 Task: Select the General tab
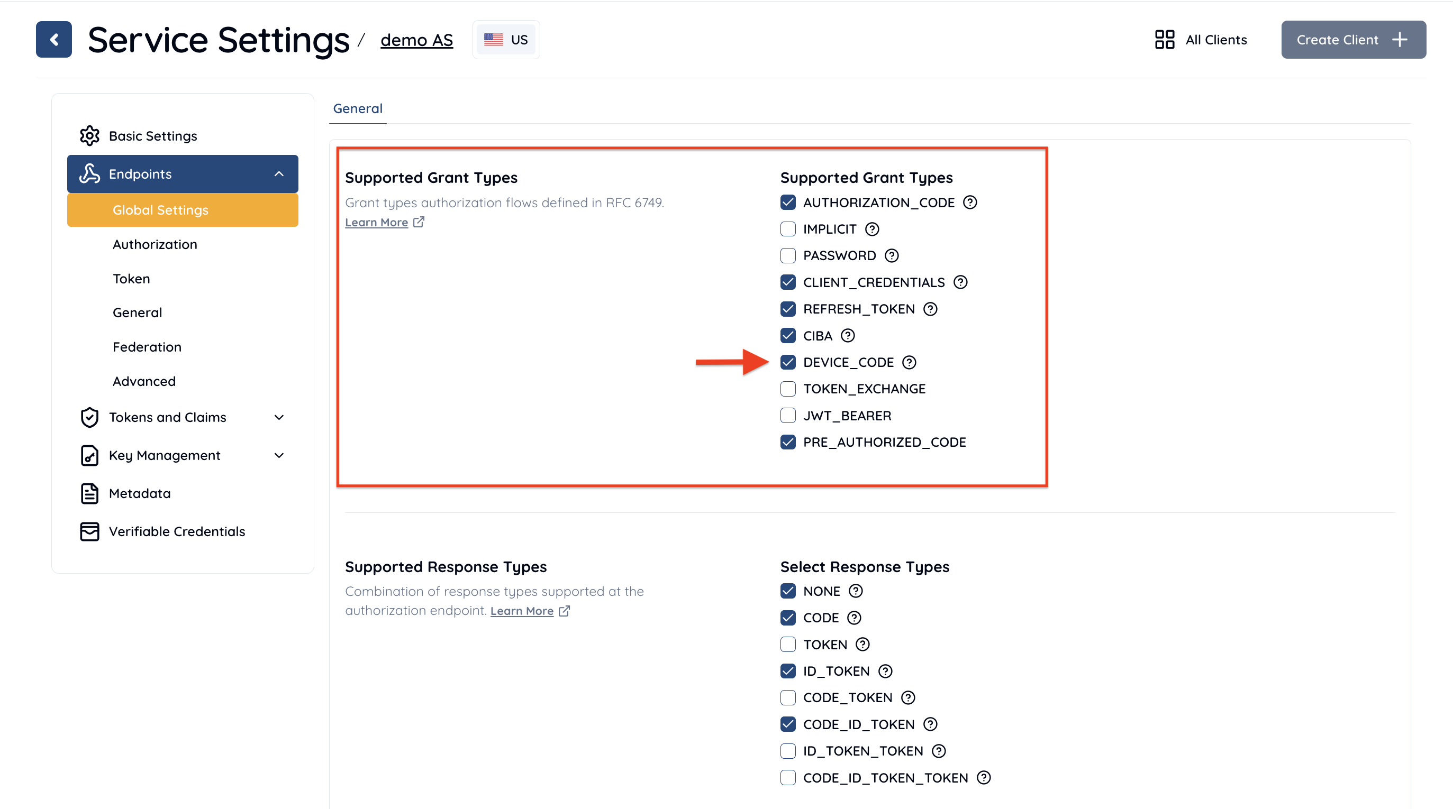358,109
